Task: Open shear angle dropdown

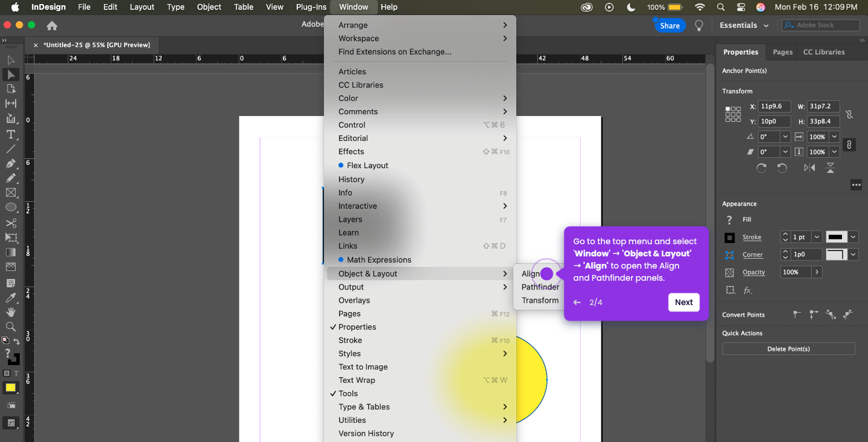Action: tap(785, 152)
